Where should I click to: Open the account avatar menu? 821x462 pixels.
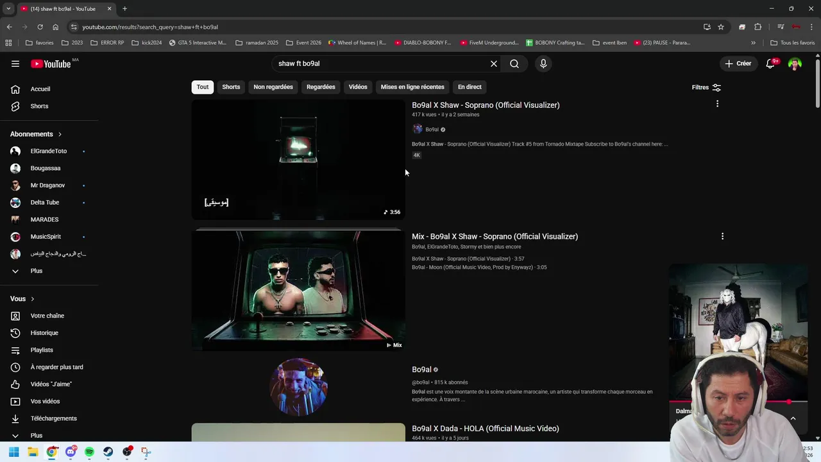[x=795, y=64]
